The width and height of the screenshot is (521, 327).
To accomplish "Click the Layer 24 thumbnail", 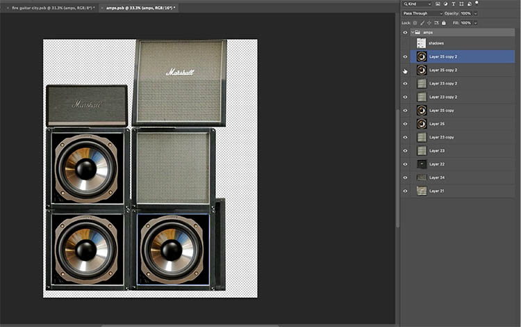I will (x=422, y=177).
